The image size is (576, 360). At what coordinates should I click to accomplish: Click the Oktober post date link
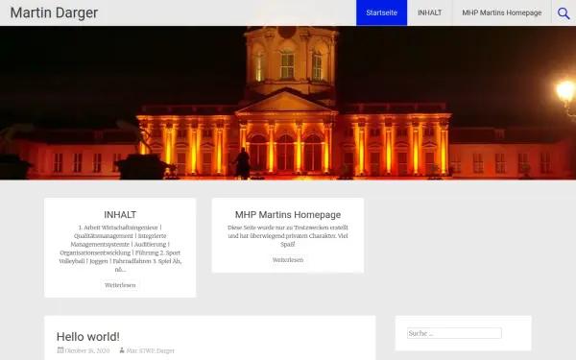point(87,350)
